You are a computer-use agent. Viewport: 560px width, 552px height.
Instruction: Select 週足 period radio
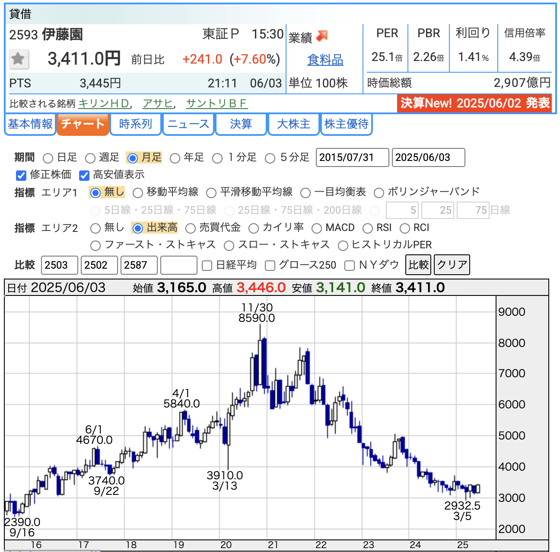[x=90, y=158]
